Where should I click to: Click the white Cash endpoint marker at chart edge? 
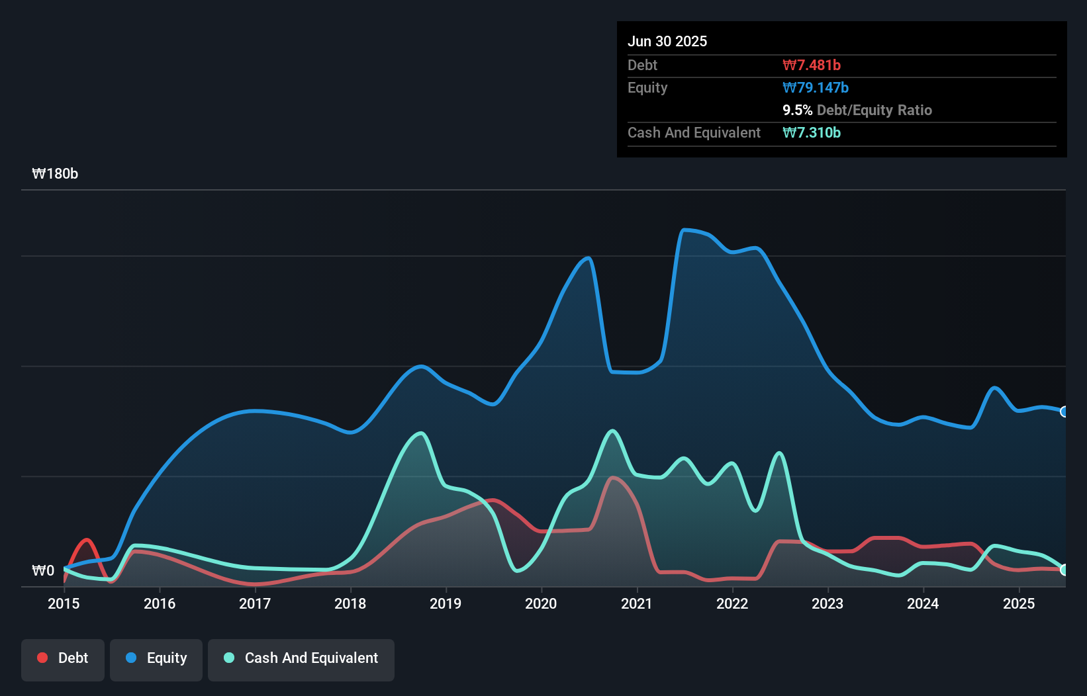point(1064,570)
